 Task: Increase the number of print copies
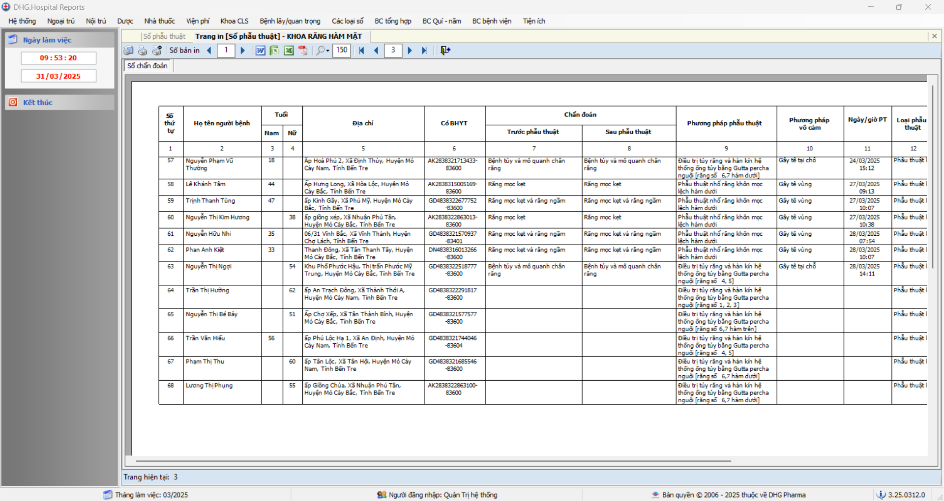point(242,51)
